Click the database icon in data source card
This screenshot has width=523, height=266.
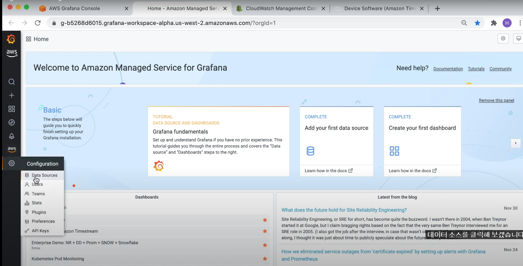[x=310, y=151]
